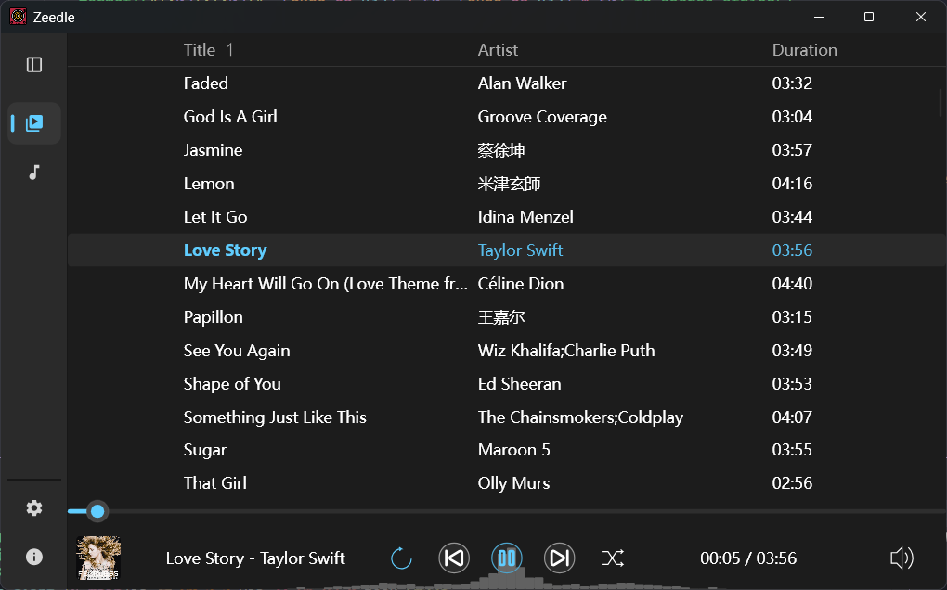Click artist Taylor Swift in list
The image size is (947, 590).
point(520,250)
